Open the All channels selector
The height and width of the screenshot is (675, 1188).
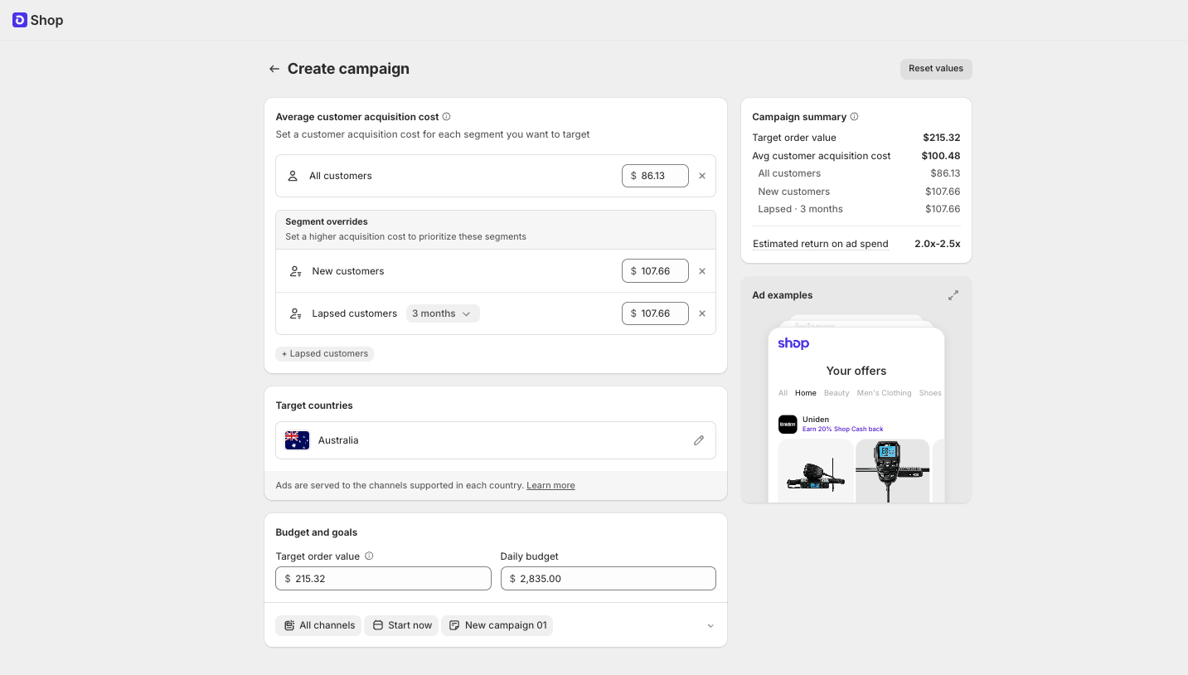[x=318, y=625]
